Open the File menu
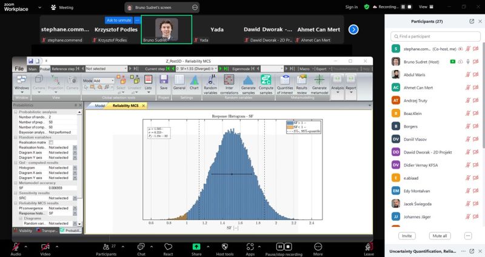The image size is (485, 257). (x=19, y=69)
